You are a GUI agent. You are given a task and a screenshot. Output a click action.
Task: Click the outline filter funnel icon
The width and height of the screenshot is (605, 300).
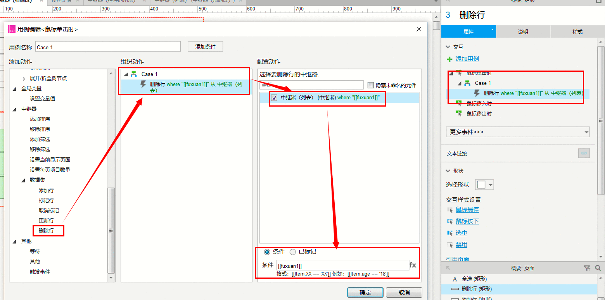pos(587,268)
